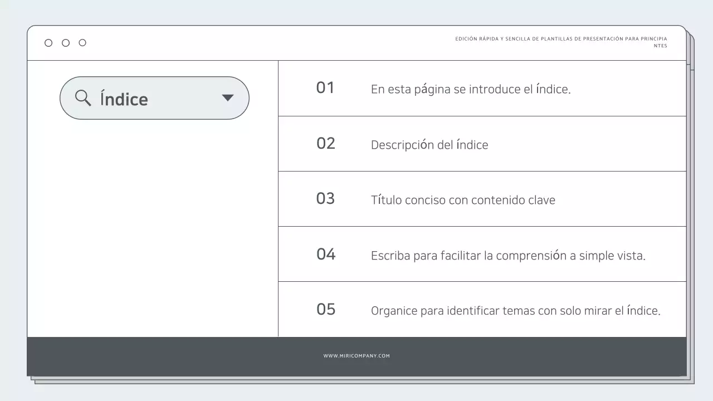Click the number 03 index marker
Screen dimensions: 713x401
325,198
